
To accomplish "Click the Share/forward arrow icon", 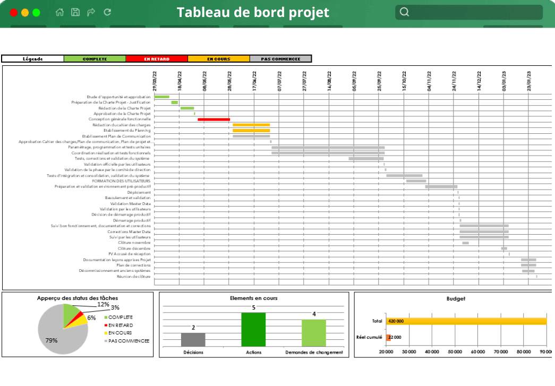I will (90, 12).
